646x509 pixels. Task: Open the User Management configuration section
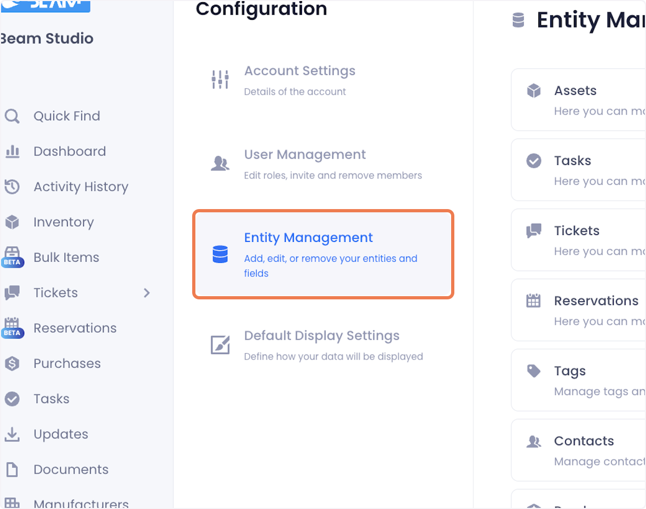click(323, 164)
